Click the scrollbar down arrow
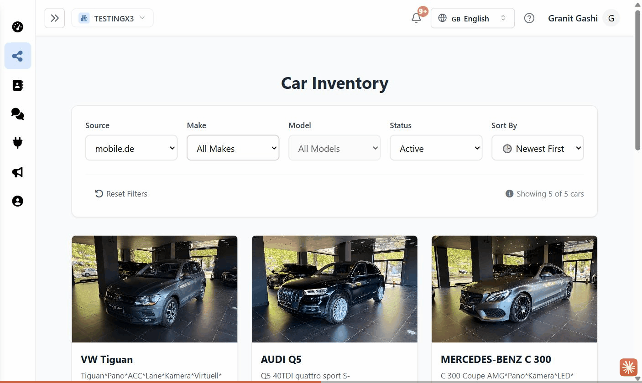The image size is (642, 383). [x=638, y=379]
